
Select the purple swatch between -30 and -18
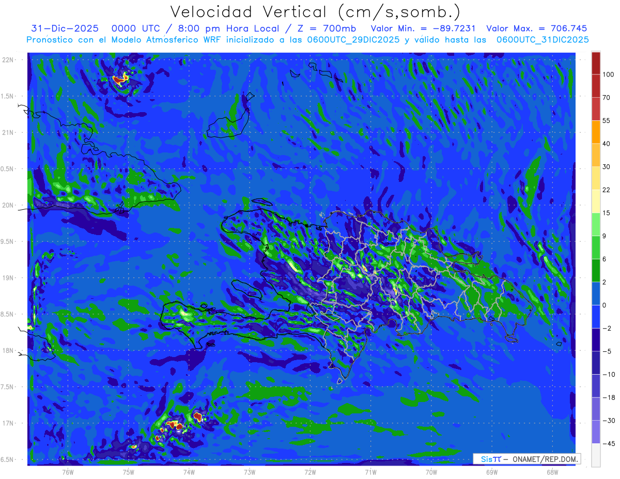coord(596,409)
